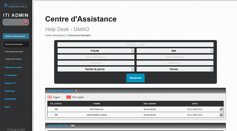Click the Très Urgent red color swatch
Viewport: 237px width, 131px height.
tap(68, 97)
